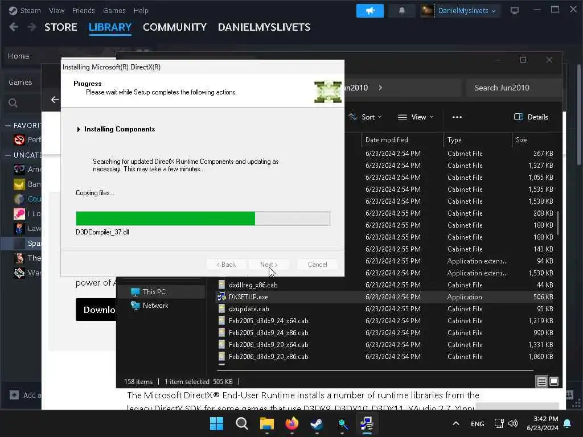
Task: Select Feb2005_d3dx9_24_x64.cab file
Action: 269,321
